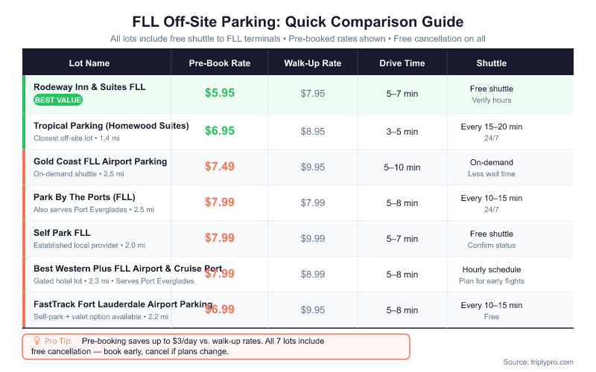Viewport: 596px width, 372px height.
Task: Click the BEST VALUE badge
Action: [x=58, y=100]
